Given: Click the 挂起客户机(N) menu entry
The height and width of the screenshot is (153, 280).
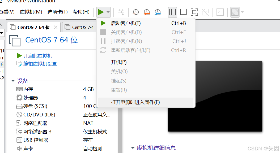Looking at the screenshot, I should click(x=146, y=41).
